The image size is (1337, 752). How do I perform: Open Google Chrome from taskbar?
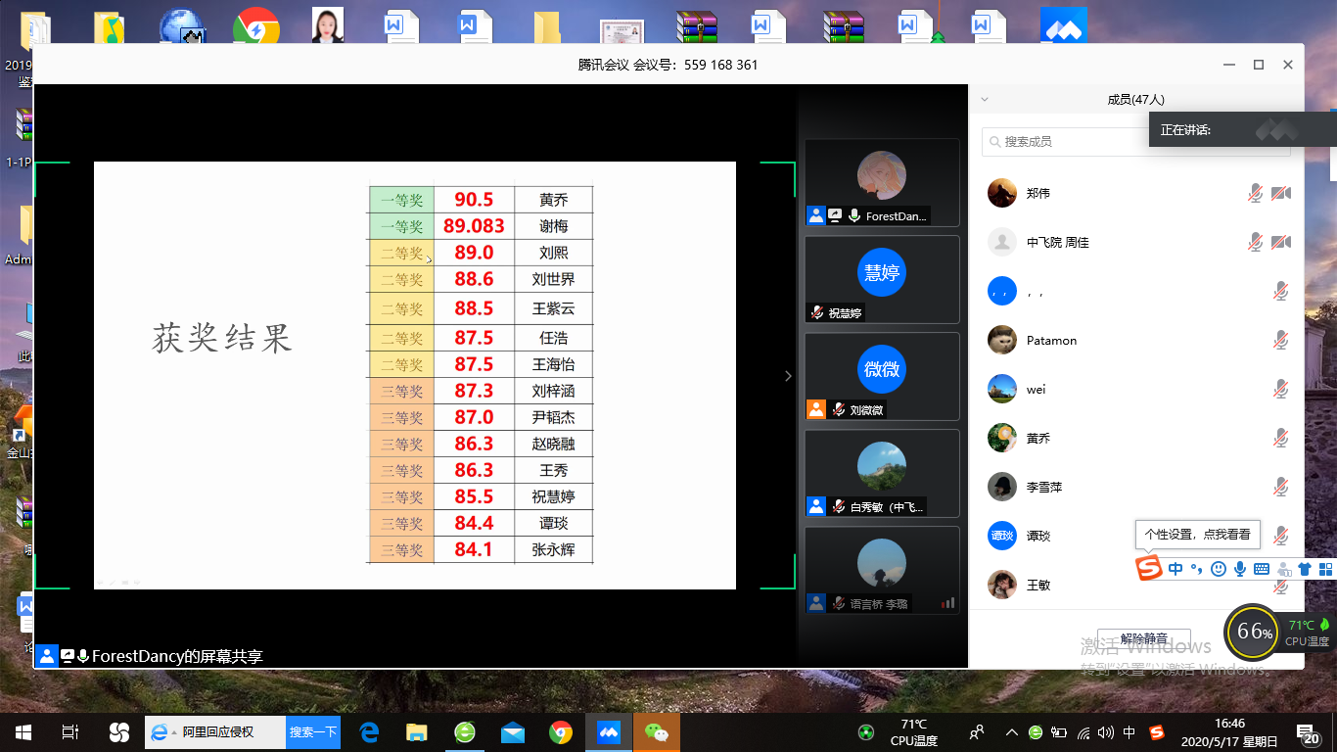[x=560, y=732]
